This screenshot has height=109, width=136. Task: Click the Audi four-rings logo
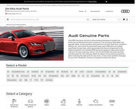125,11
